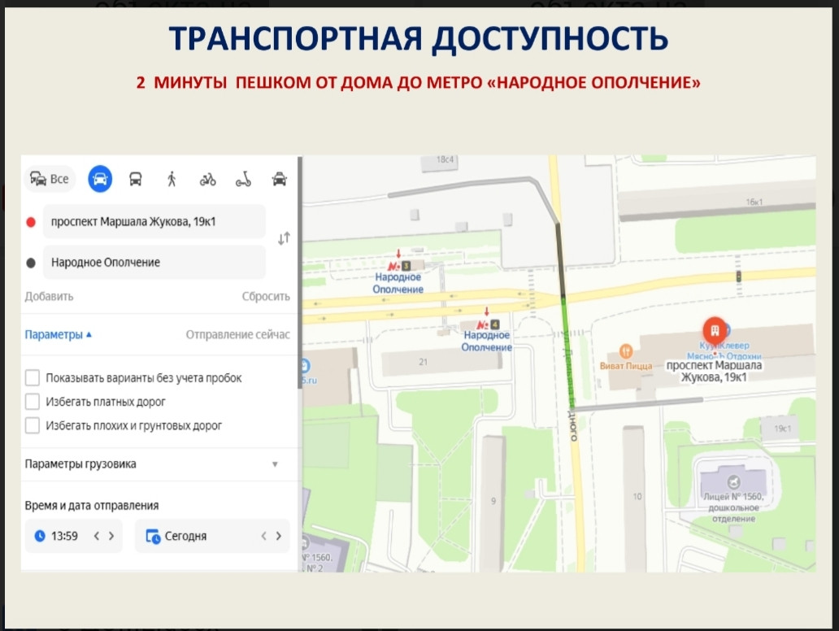Step departure time 13:59 backward
This screenshot has width=839, height=631.
[x=97, y=536]
